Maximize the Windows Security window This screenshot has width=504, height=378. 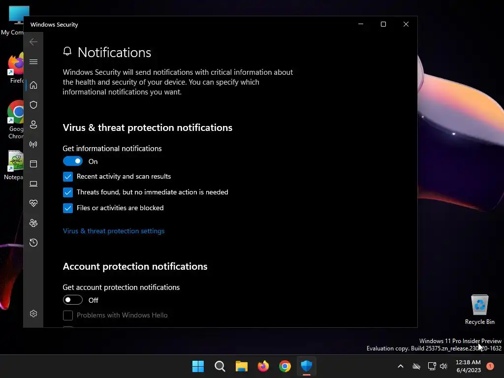(x=383, y=24)
